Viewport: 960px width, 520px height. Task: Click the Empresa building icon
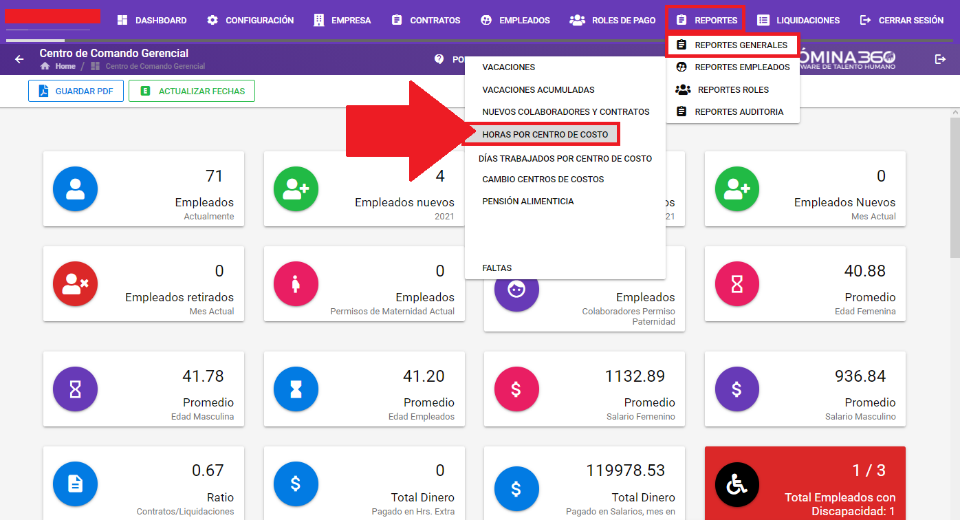click(x=319, y=20)
